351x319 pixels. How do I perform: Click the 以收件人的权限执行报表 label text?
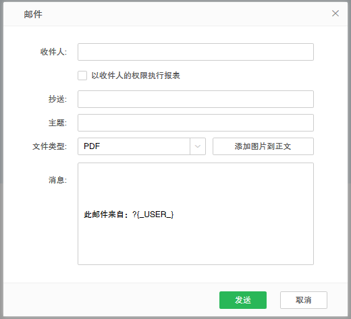pos(136,76)
